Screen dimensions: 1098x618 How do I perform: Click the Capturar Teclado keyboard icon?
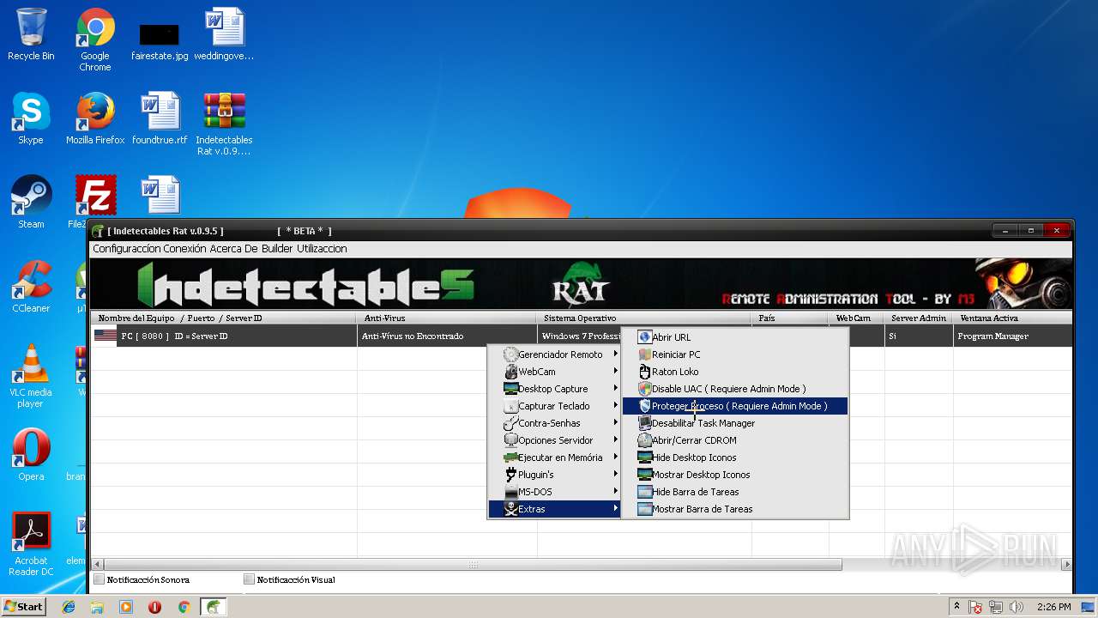point(510,406)
